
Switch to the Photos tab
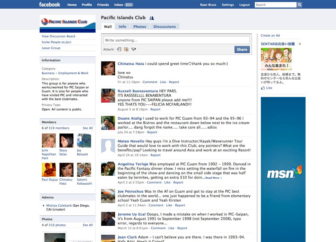click(140, 27)
